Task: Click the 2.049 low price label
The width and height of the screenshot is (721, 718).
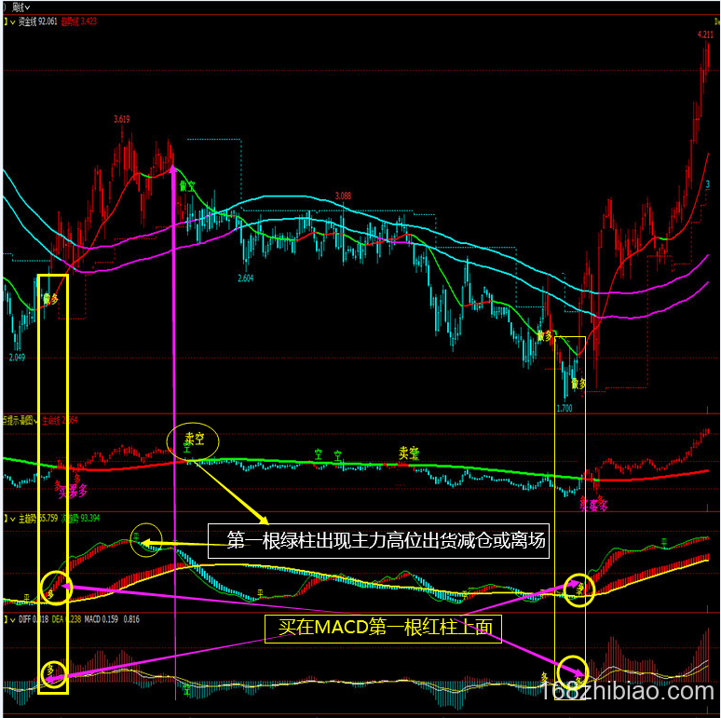Action: click(x=16, y=357)
